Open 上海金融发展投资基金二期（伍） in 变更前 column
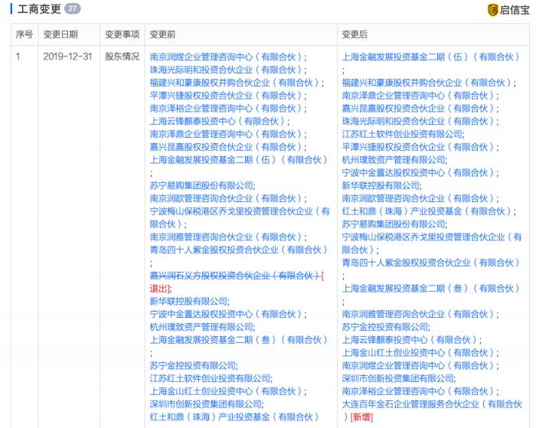The height and width of the screenshot is (428, 536). (x=239, y=160)
